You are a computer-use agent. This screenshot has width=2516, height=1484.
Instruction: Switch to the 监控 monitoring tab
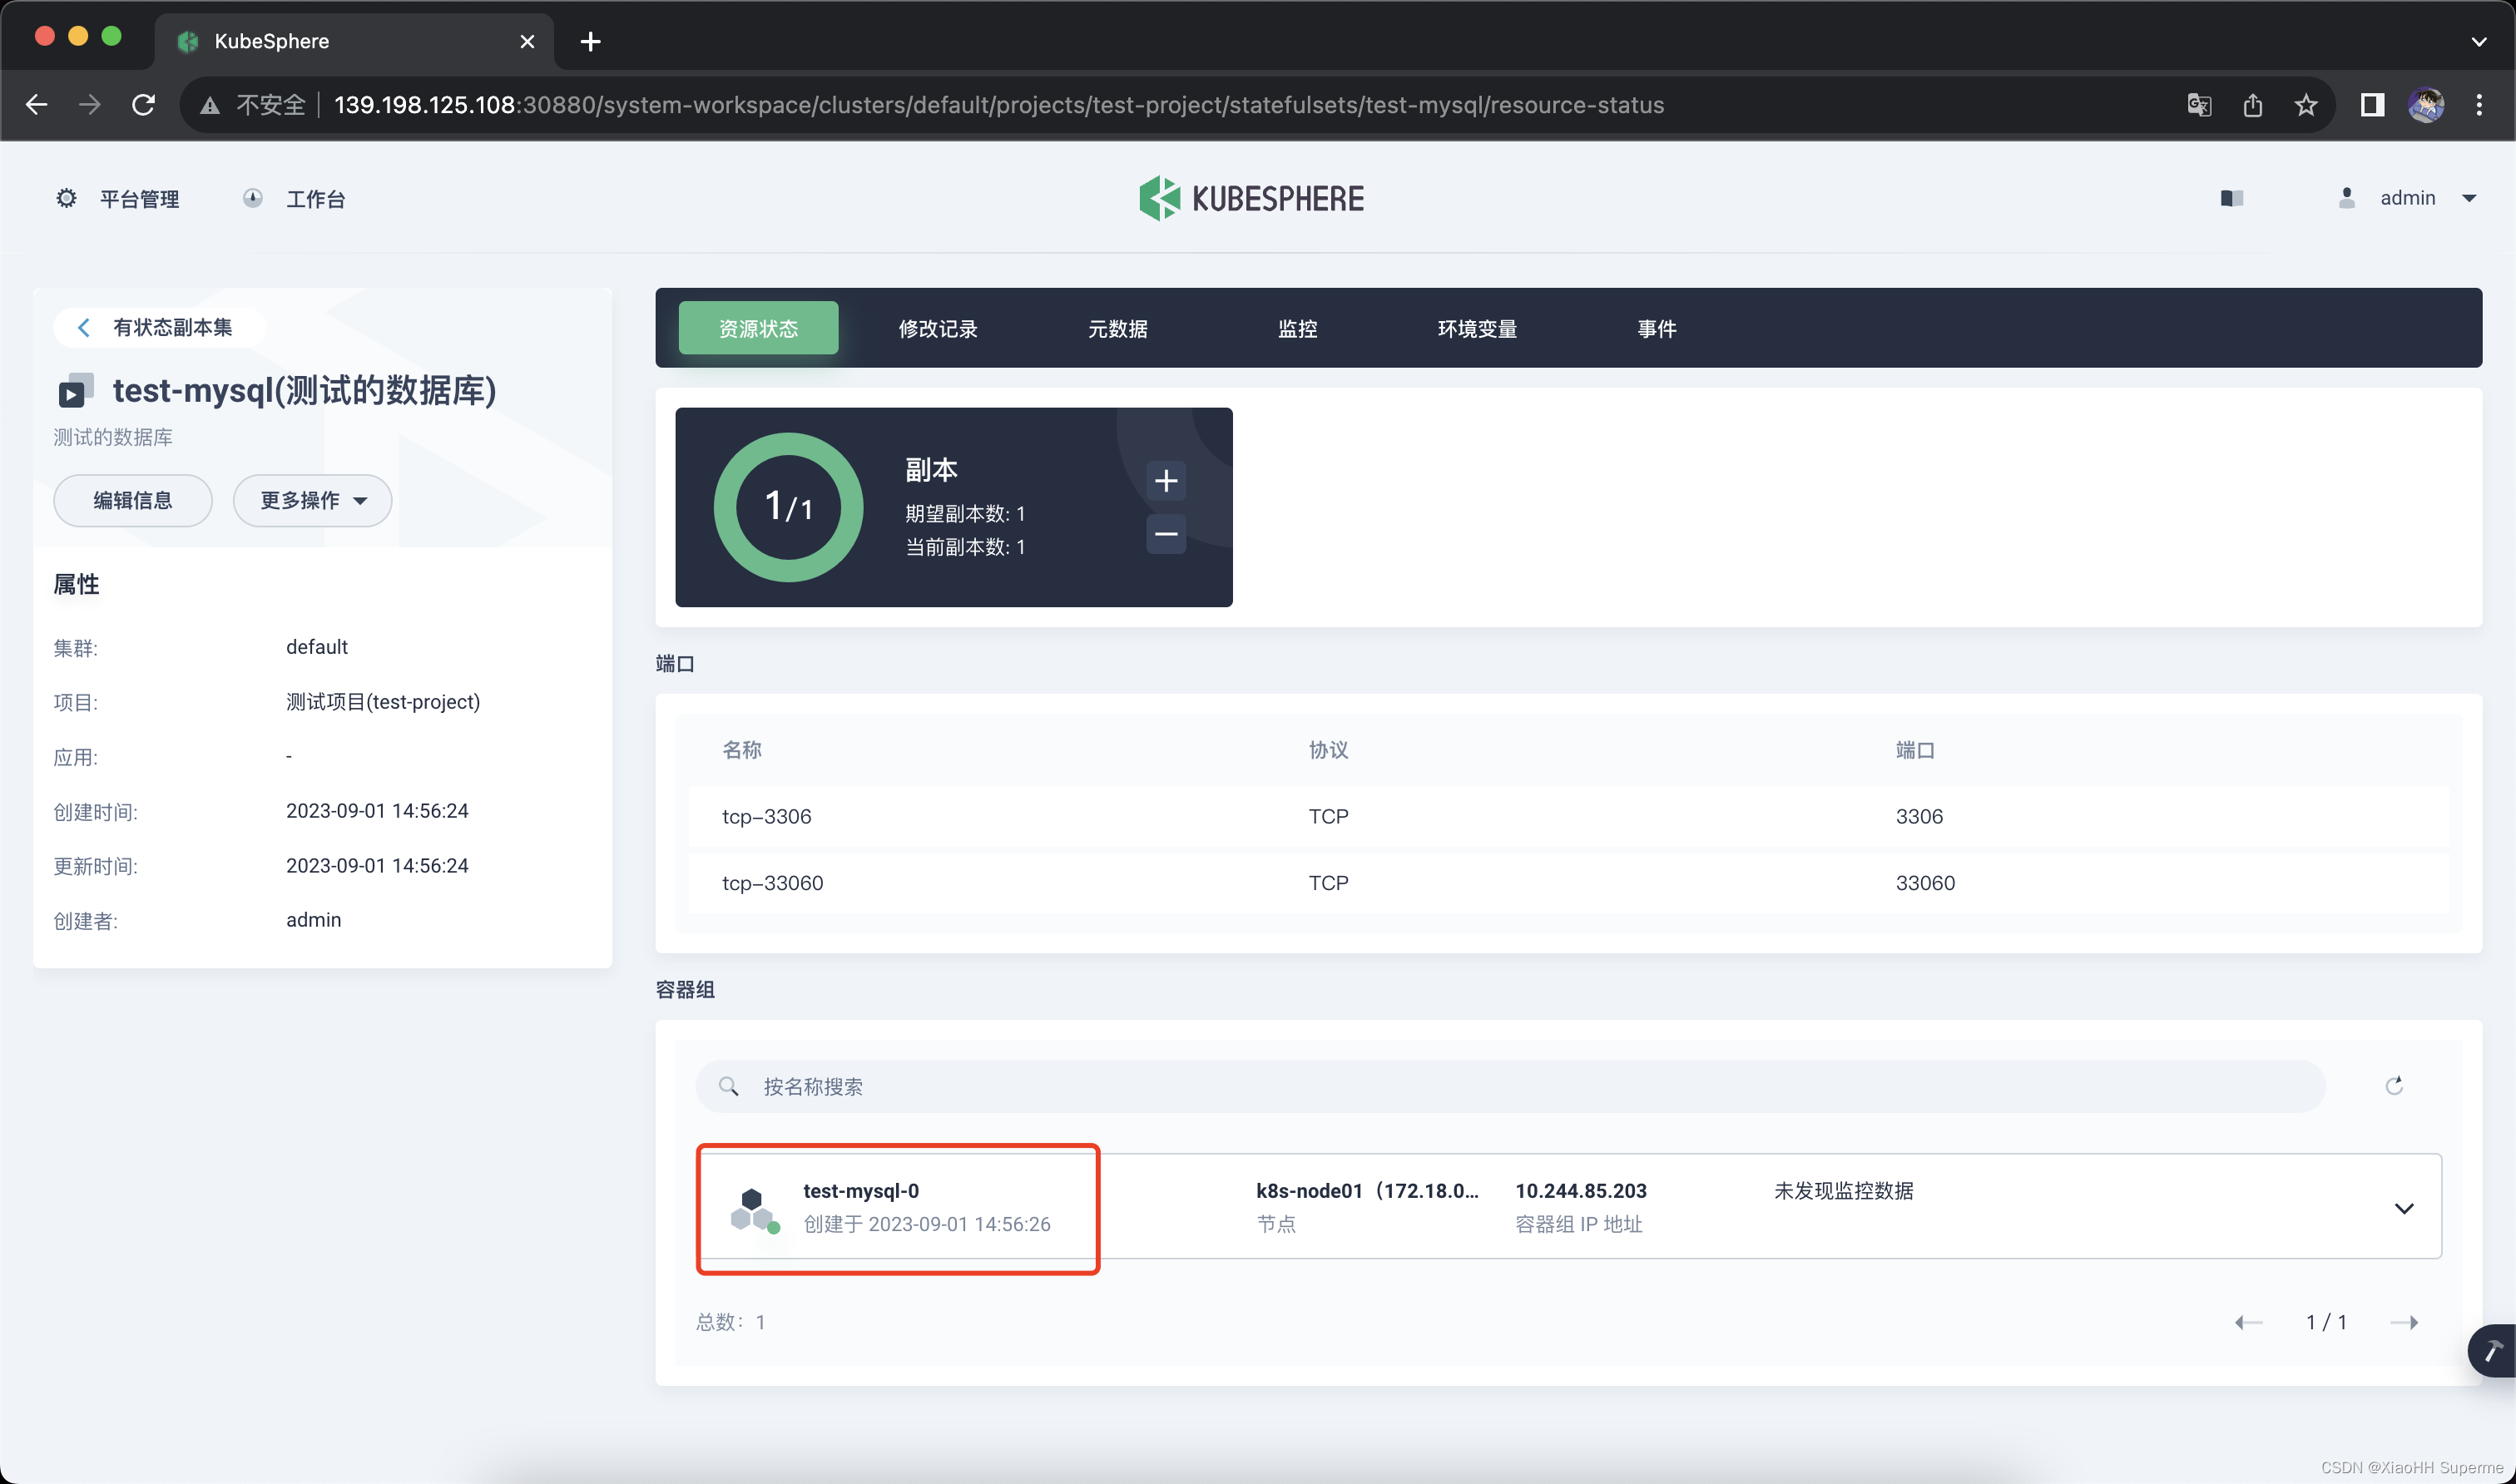tap(1297, 329)
